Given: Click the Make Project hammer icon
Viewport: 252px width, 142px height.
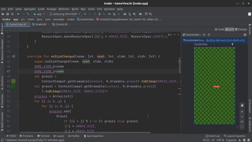Looking at the screenshot, I should tap(28, 14).
